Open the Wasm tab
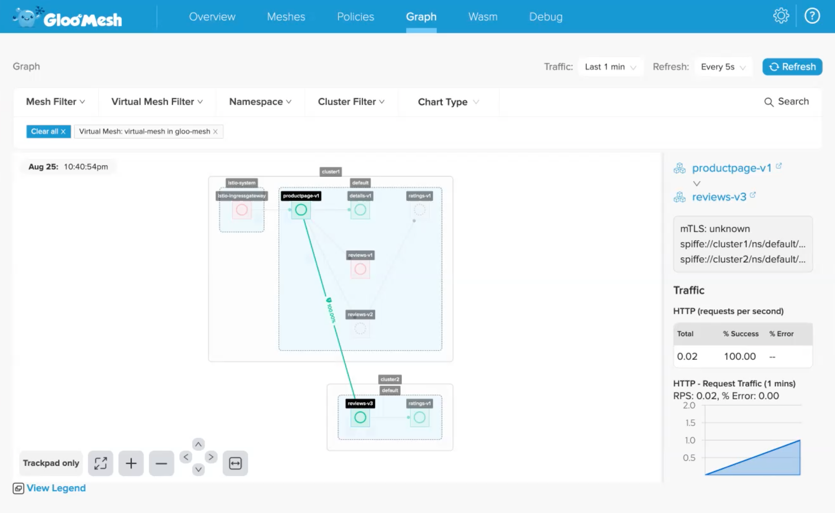The image size is (835, 513). [x=483, y=17]
